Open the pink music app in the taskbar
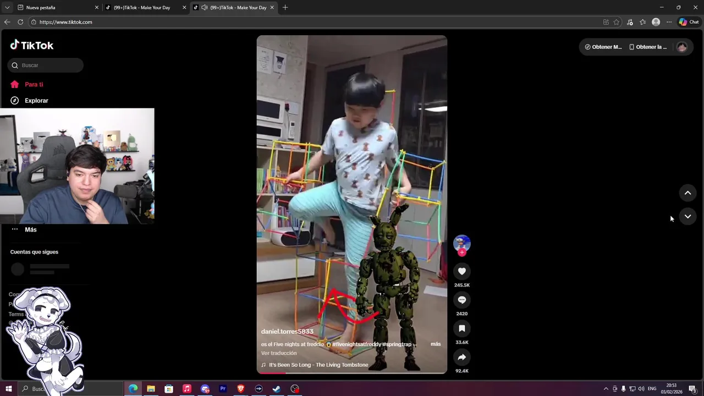The height and width of the screenshot is (396, 704). [x=186, y=389]
